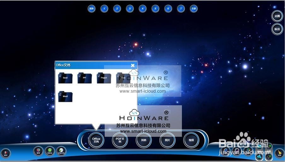
Task: Select the PDF文档 category button
Action: click(120, 140)
